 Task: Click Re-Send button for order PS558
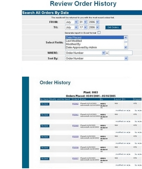45,148
